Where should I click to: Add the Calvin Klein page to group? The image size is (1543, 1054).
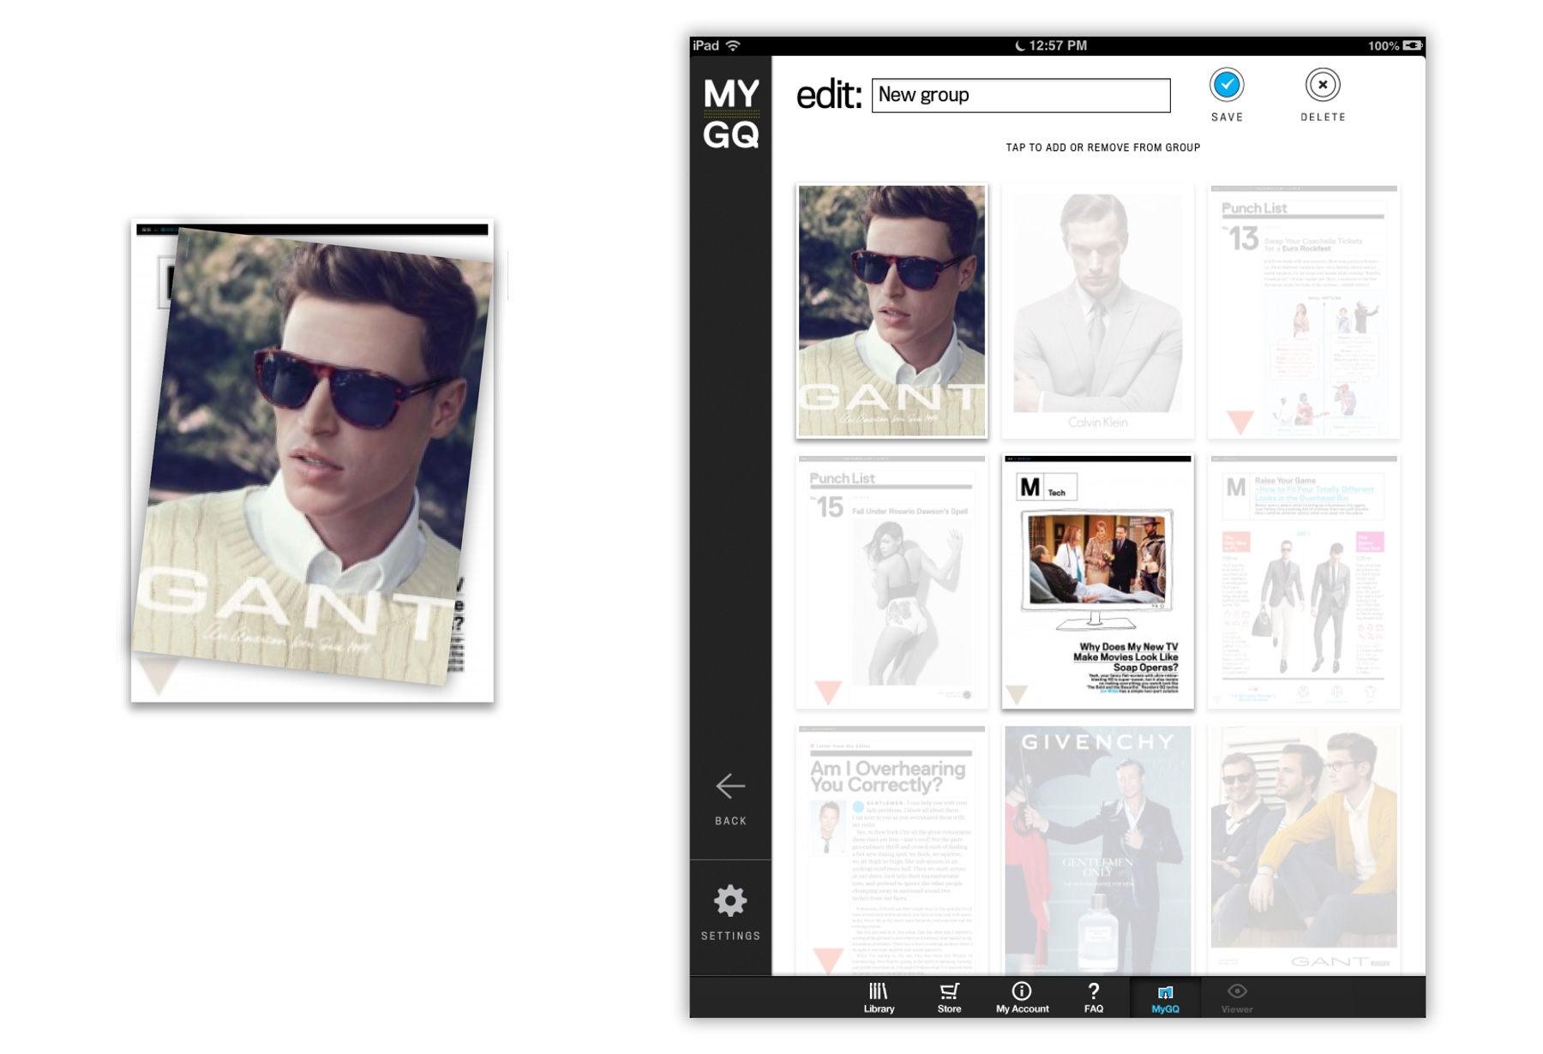(1097, 311)
